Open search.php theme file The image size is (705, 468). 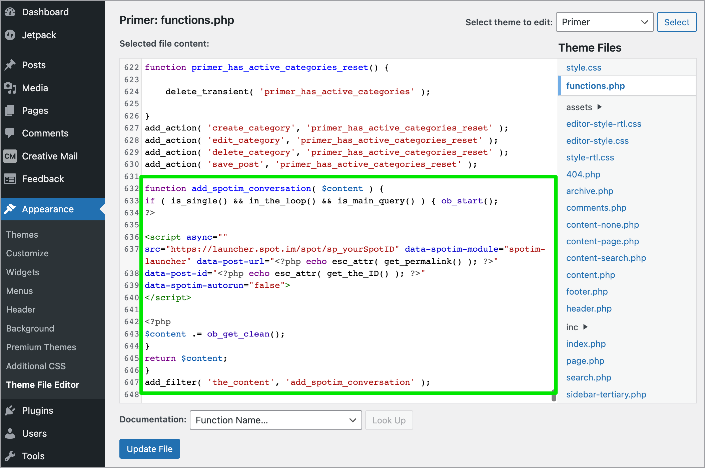point(589,377)
